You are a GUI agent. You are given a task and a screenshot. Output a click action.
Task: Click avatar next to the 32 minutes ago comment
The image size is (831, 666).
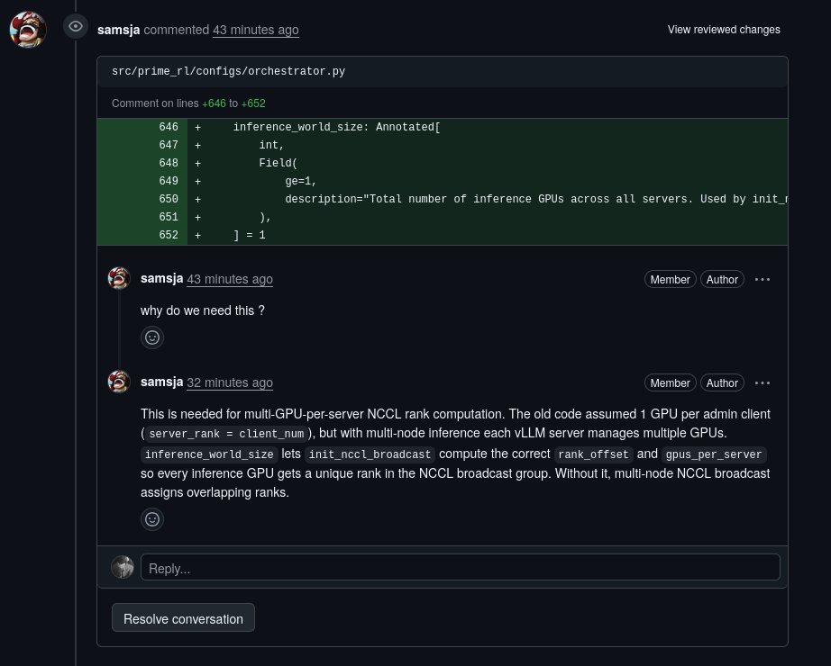pyautogui.click(x=119, y=382)
